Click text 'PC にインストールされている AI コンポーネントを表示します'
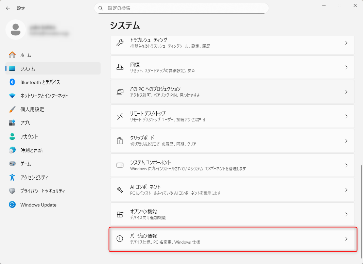 [175, 193]
